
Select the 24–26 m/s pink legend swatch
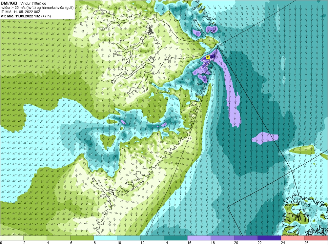[x=293, y=238]
